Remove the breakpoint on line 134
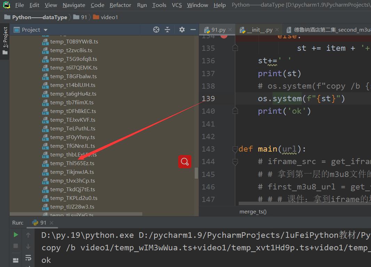 pos(224,35)
